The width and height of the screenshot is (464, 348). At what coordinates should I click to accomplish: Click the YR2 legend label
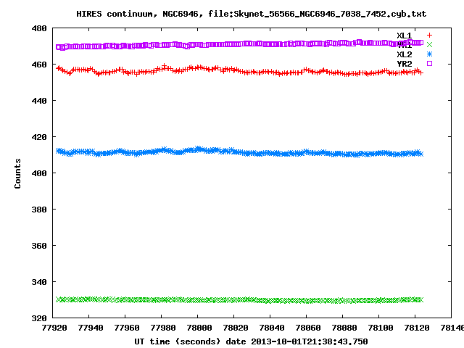405,64
